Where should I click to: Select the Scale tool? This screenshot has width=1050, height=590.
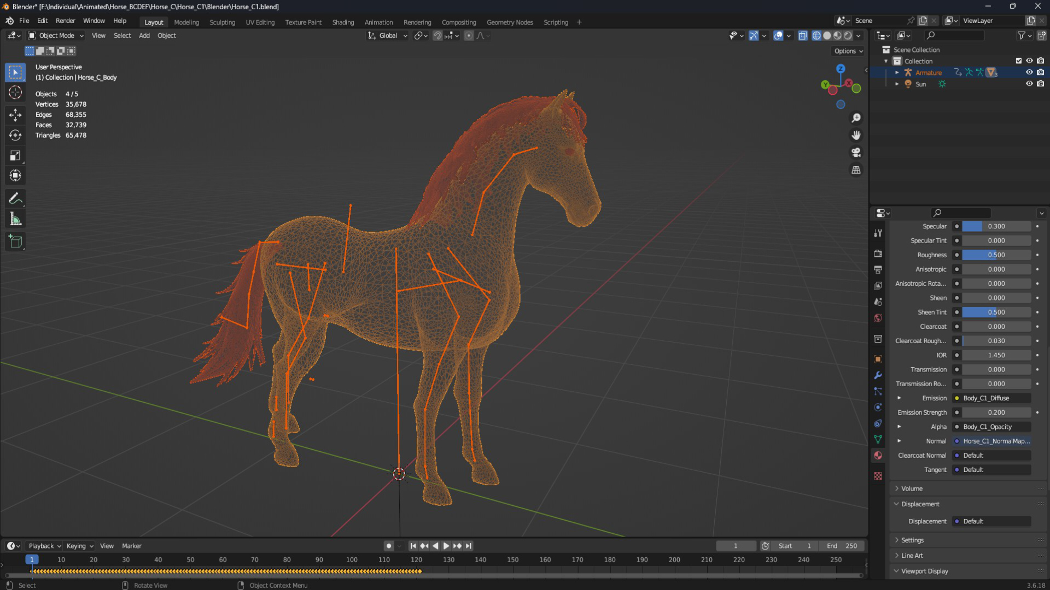[15, 156]
